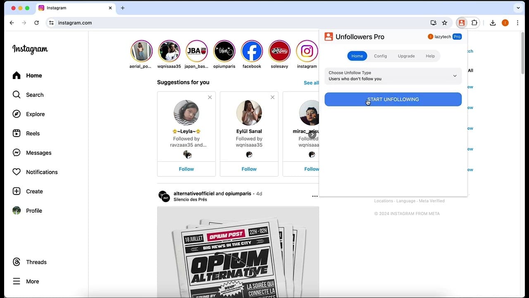Click the Pro badge

457,37
